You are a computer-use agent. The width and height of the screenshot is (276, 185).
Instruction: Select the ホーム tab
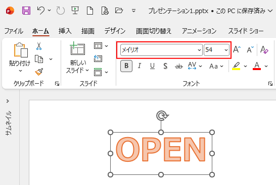point(40,31)
